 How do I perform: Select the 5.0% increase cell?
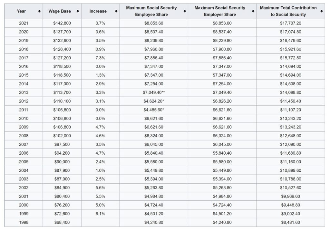[x=101, y=205]
